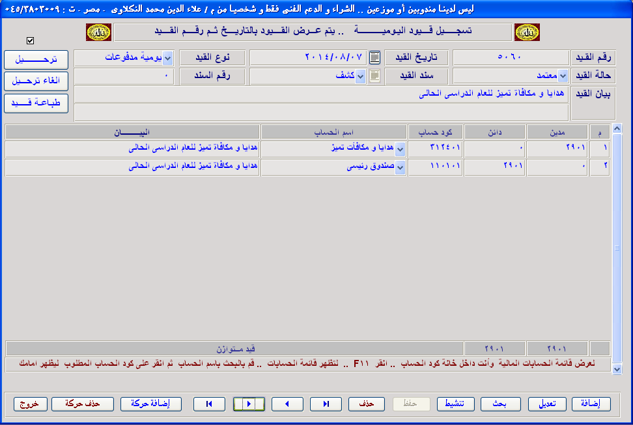Viewport: 633px width, 425px height.
Task: Click the logo emblem left of the title banner
Action: pyautogui.click(x=98, y=33)
